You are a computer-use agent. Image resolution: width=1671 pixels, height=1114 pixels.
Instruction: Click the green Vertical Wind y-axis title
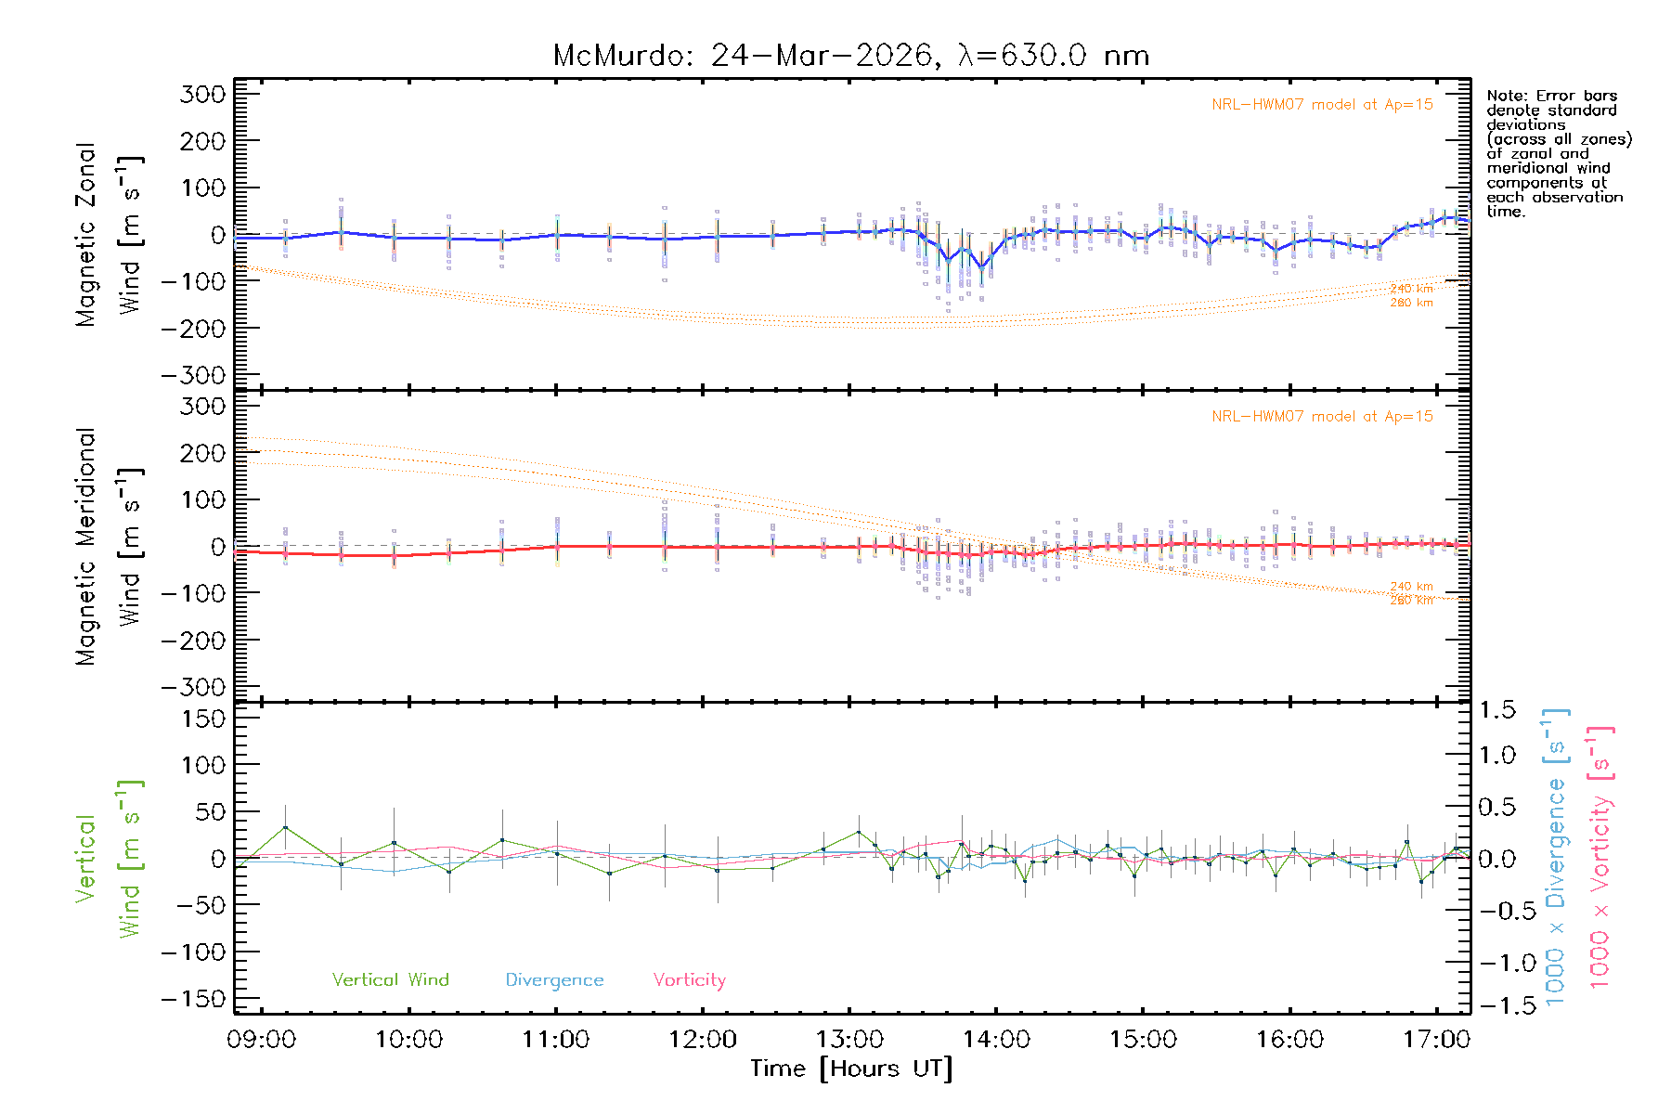click(108, 859)
